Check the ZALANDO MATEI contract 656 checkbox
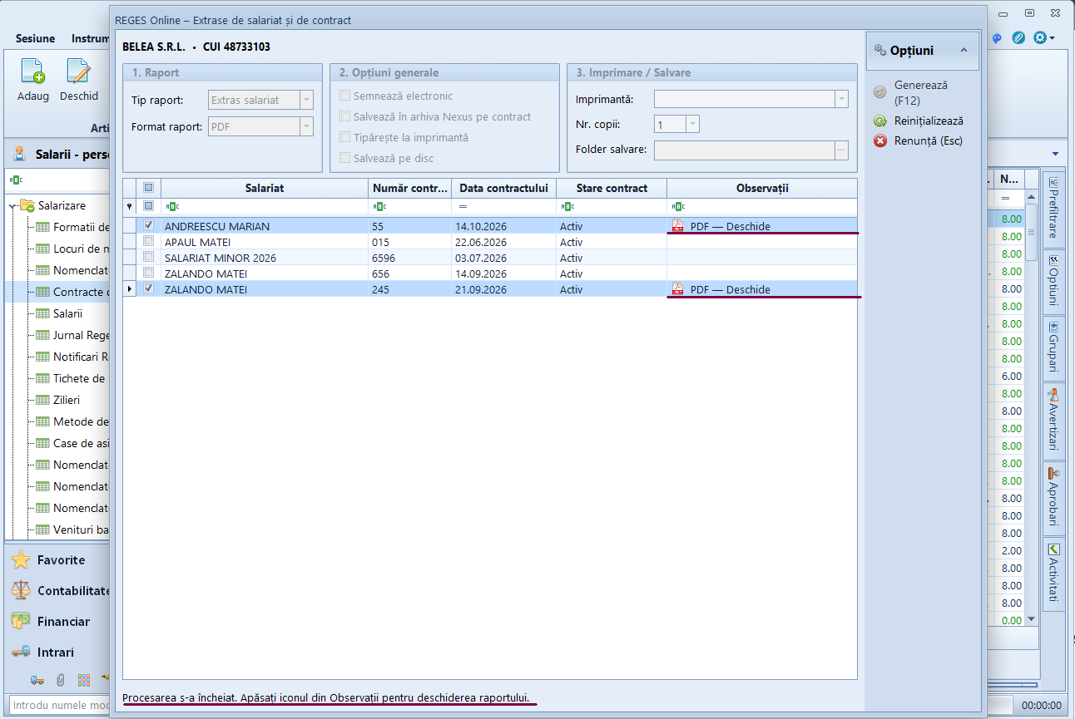Image resolution: width=1075 pixels, height=719 pixels. click(x=149, y=273)
